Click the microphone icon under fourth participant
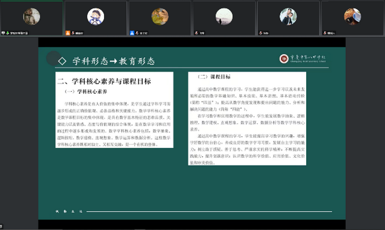 pyautogui.click(x=196, y=33)
